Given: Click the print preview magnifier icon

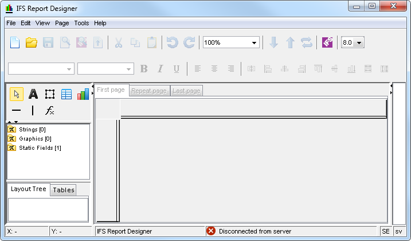Looking at the screenshot, I should coord(65,42).
